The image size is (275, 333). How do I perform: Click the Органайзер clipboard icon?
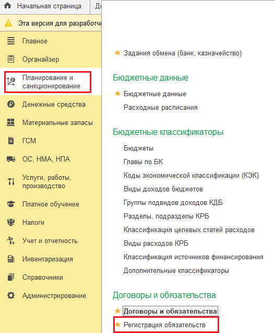click(11, 59)
